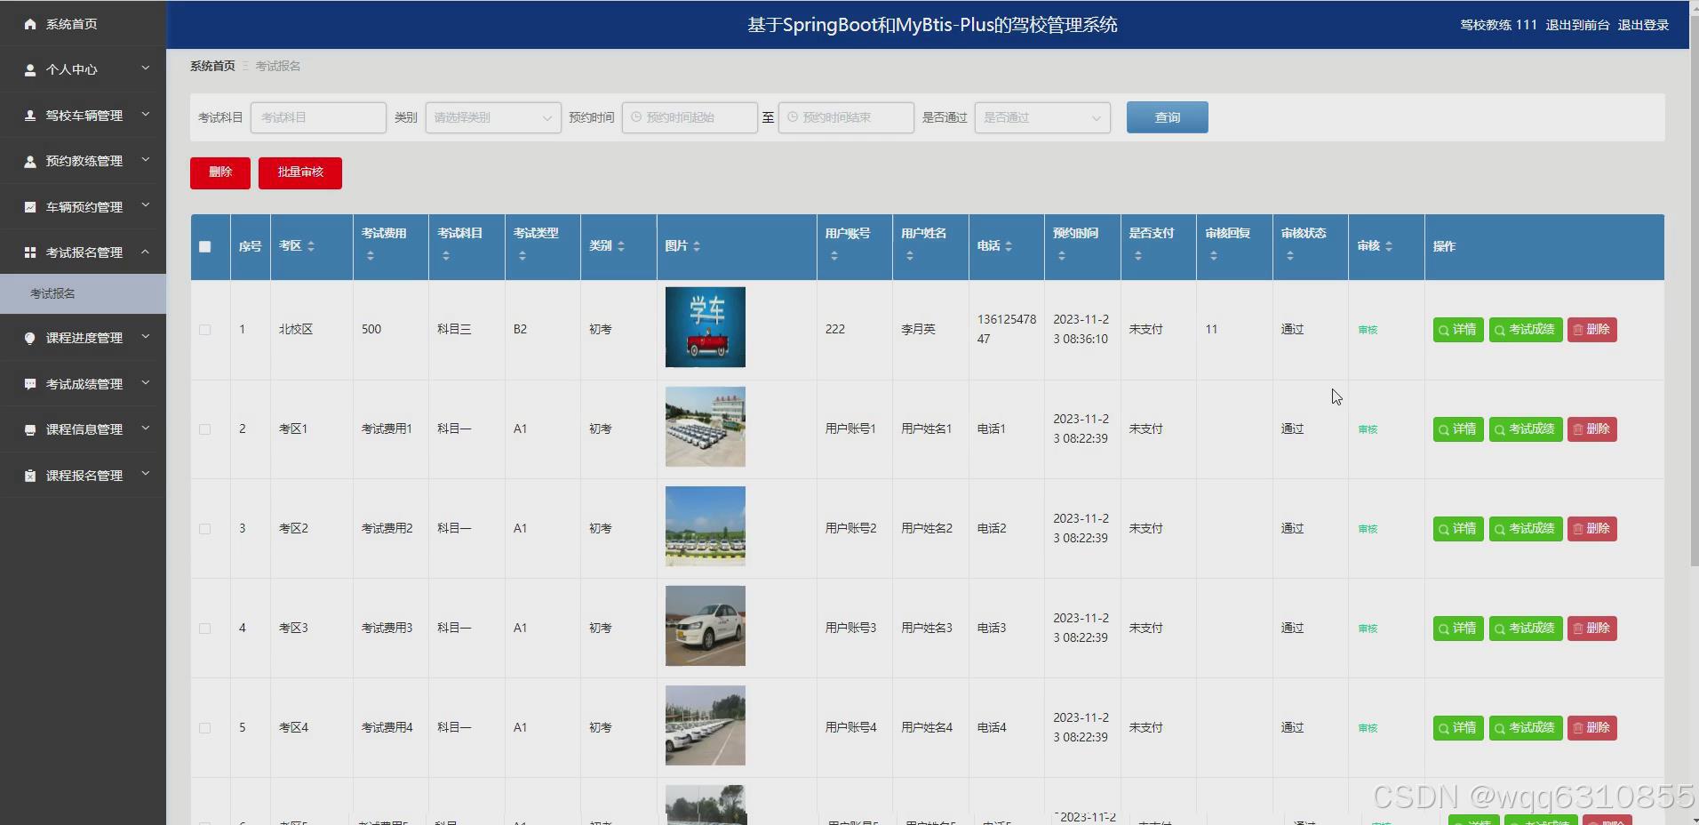Click 退出登录 in the top bar
The width and height of the screenshot is (1699, 825).
click(1643, 25)
